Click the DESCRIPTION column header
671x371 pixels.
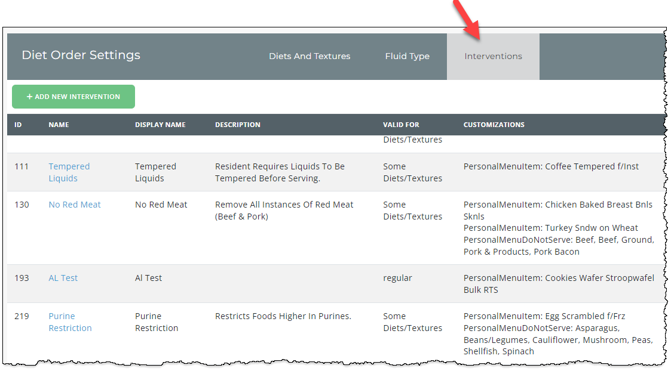point(237,125)
